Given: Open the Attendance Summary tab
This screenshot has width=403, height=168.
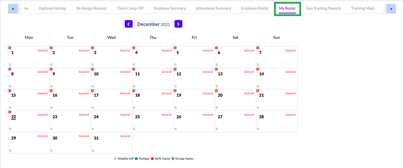Looking at the screenshot, I should point(213,8).
